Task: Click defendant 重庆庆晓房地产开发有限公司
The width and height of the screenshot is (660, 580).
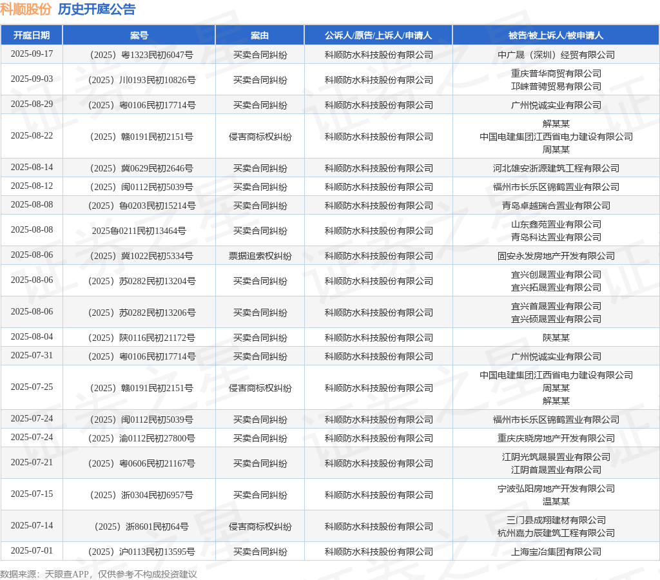Action: [x=556, y=438]
